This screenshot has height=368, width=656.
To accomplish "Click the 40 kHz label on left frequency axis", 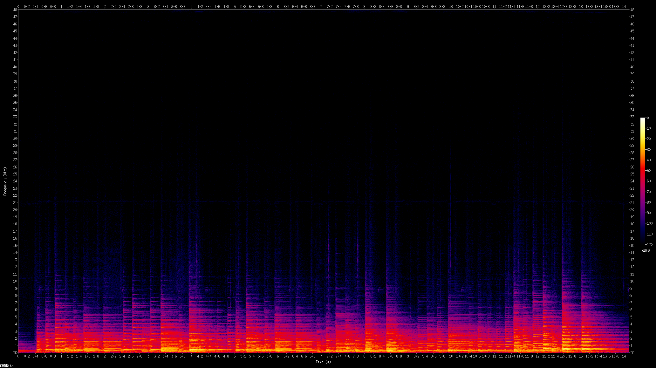I will [x=15, y=67].
